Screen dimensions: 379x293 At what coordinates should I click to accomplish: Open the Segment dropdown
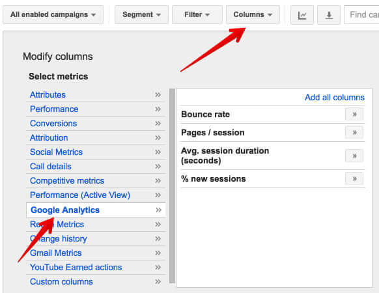[x=141, y=15]
